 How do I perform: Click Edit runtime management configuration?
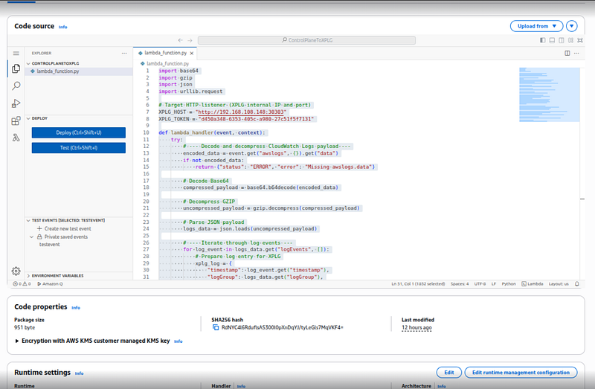tap(521, 373)
